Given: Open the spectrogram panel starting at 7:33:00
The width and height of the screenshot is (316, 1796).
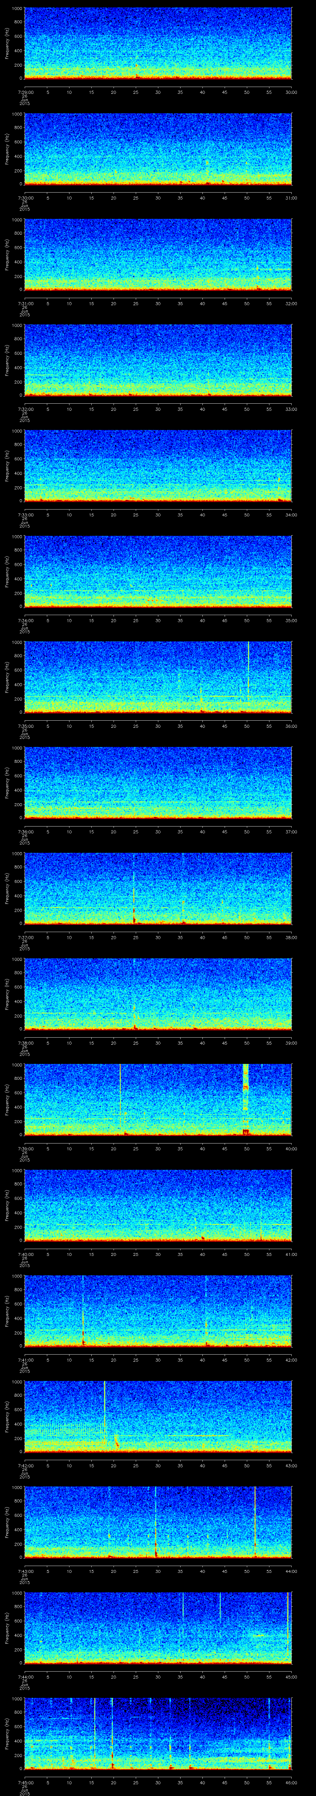Looking at the screenshot, I should 158,466.
